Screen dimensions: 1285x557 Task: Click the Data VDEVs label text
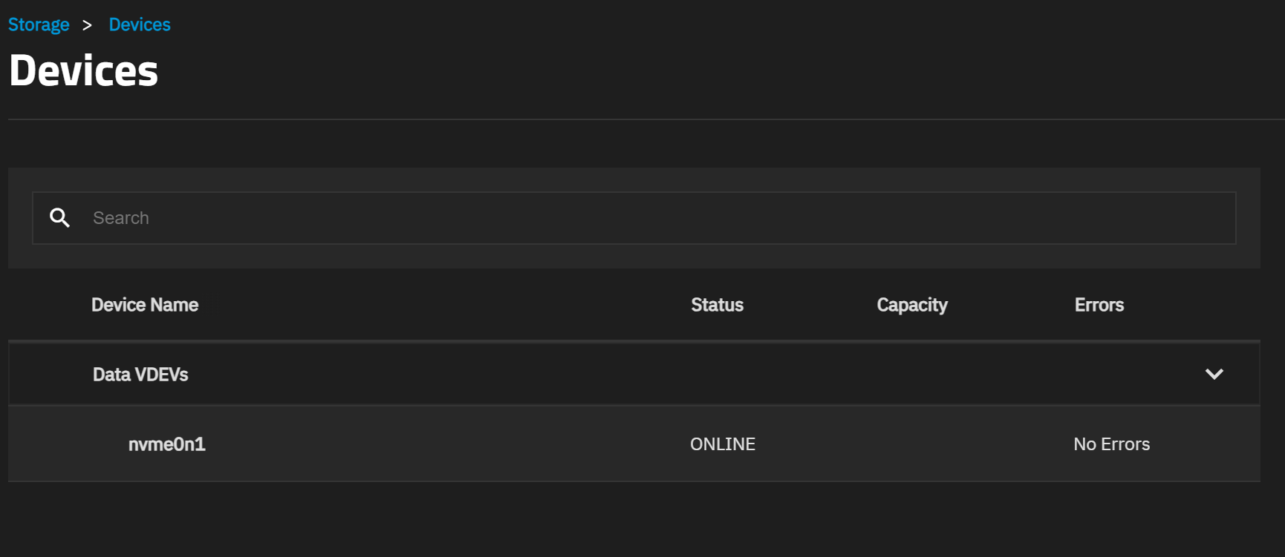[140, 375]
